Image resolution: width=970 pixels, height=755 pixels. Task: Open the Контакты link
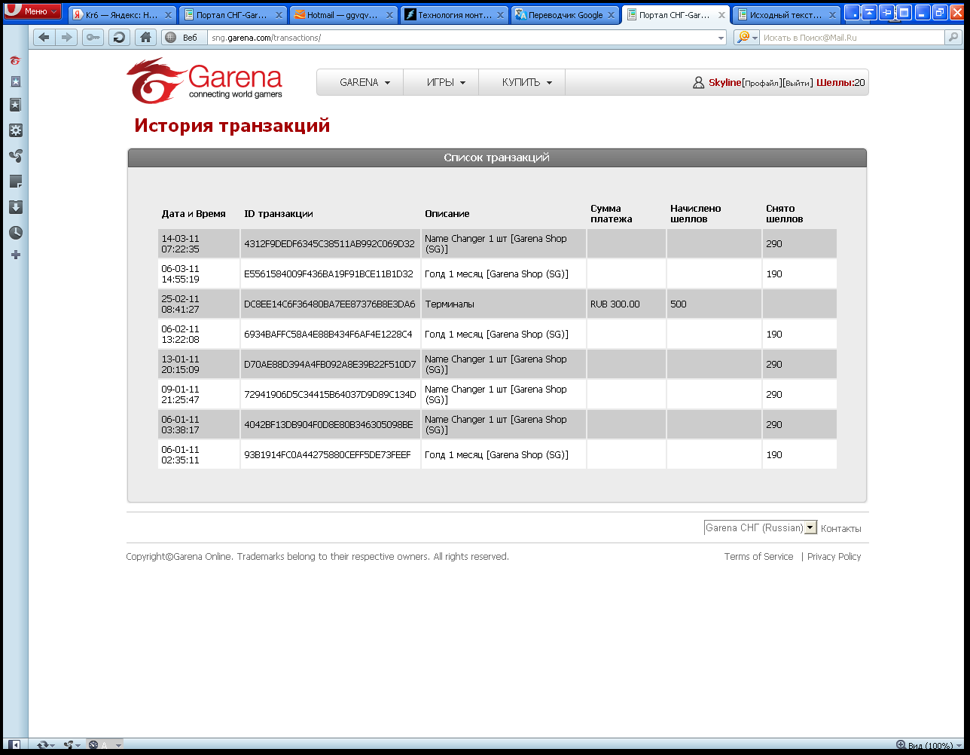[x=840, y=529]
